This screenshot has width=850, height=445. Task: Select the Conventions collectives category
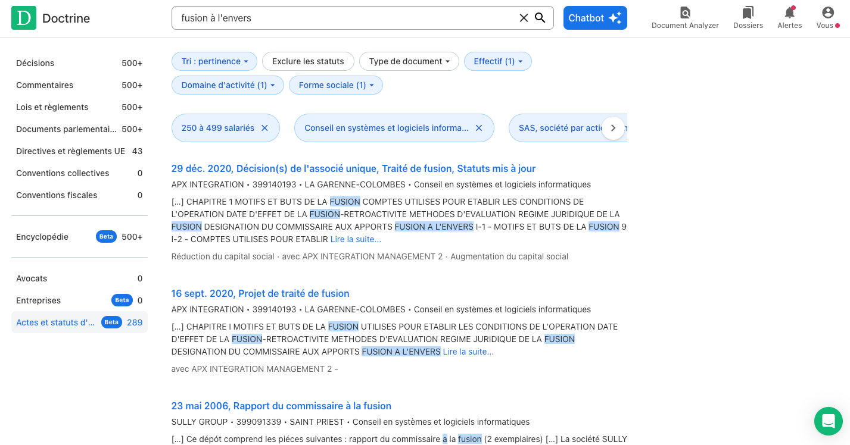pos(79,173)
